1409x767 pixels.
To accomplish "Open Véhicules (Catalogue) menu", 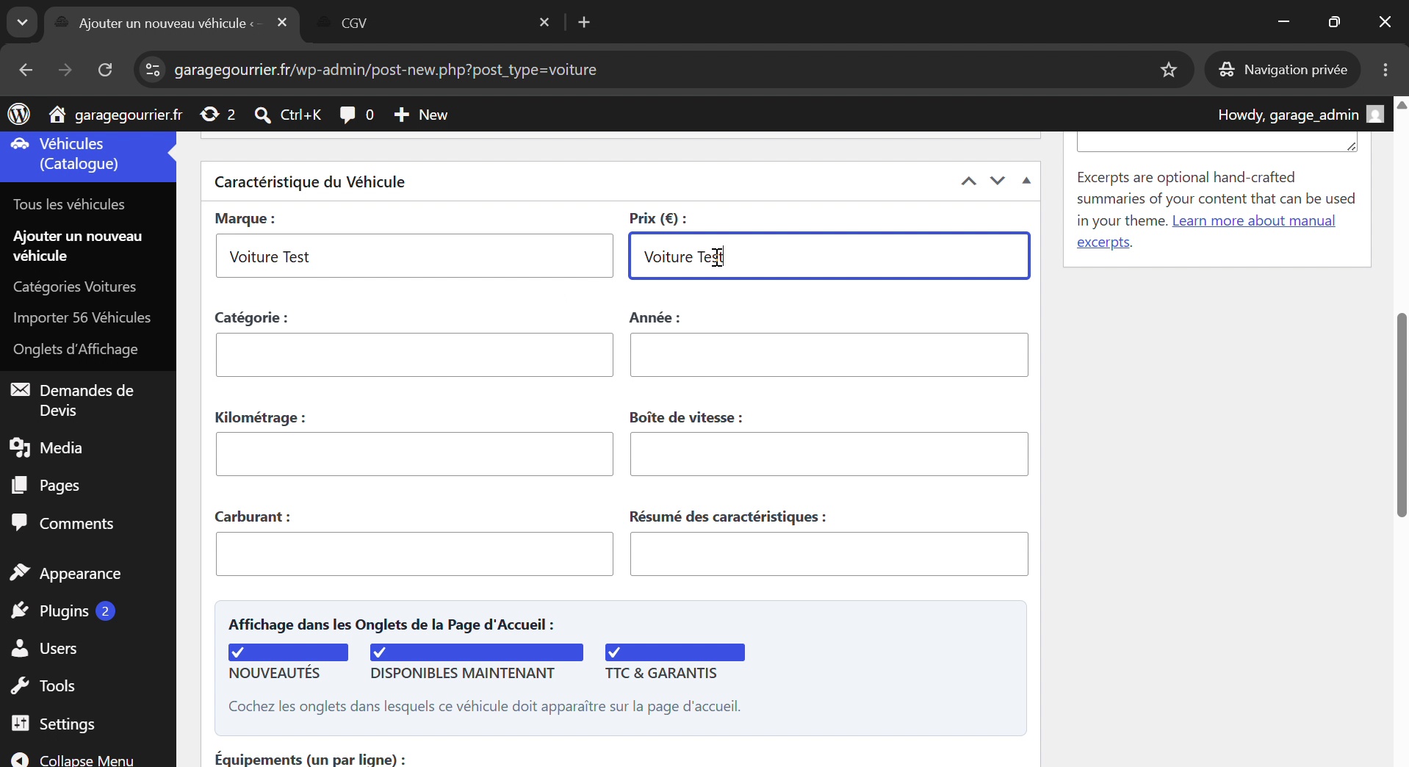I will pyautogui.click(x=88, y=154).
